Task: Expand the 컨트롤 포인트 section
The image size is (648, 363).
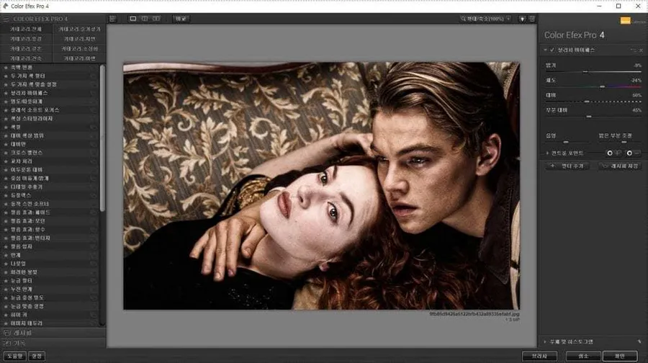Action: pos(548,153)
